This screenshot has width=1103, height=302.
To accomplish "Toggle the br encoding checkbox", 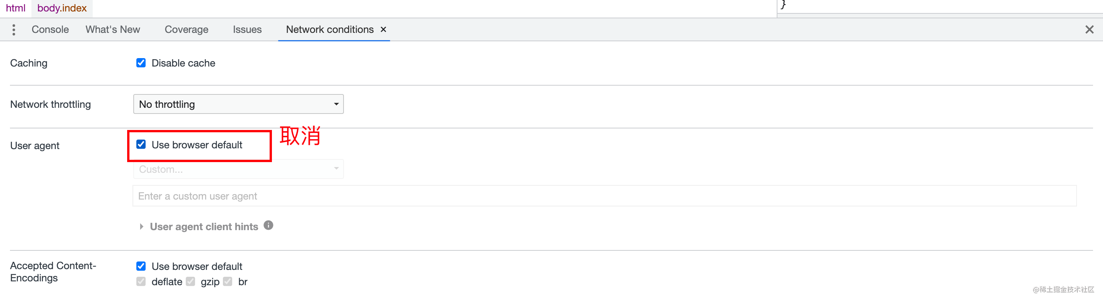I will pos(227,281).
